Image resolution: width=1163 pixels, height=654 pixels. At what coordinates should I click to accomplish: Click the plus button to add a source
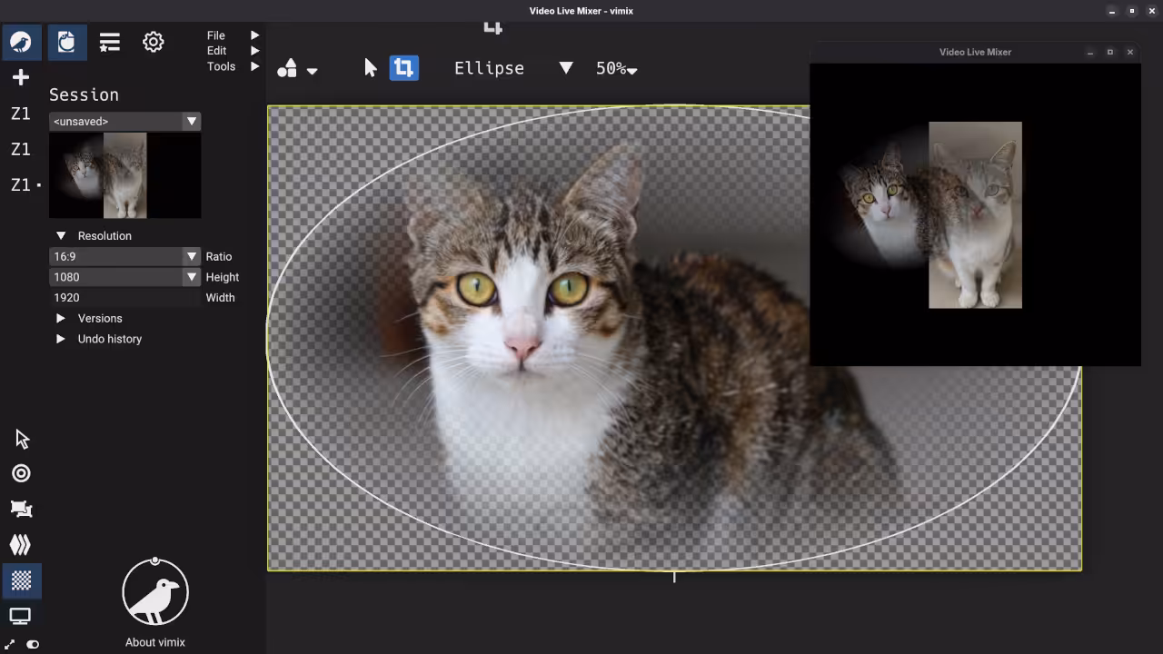tap(21, 77)
